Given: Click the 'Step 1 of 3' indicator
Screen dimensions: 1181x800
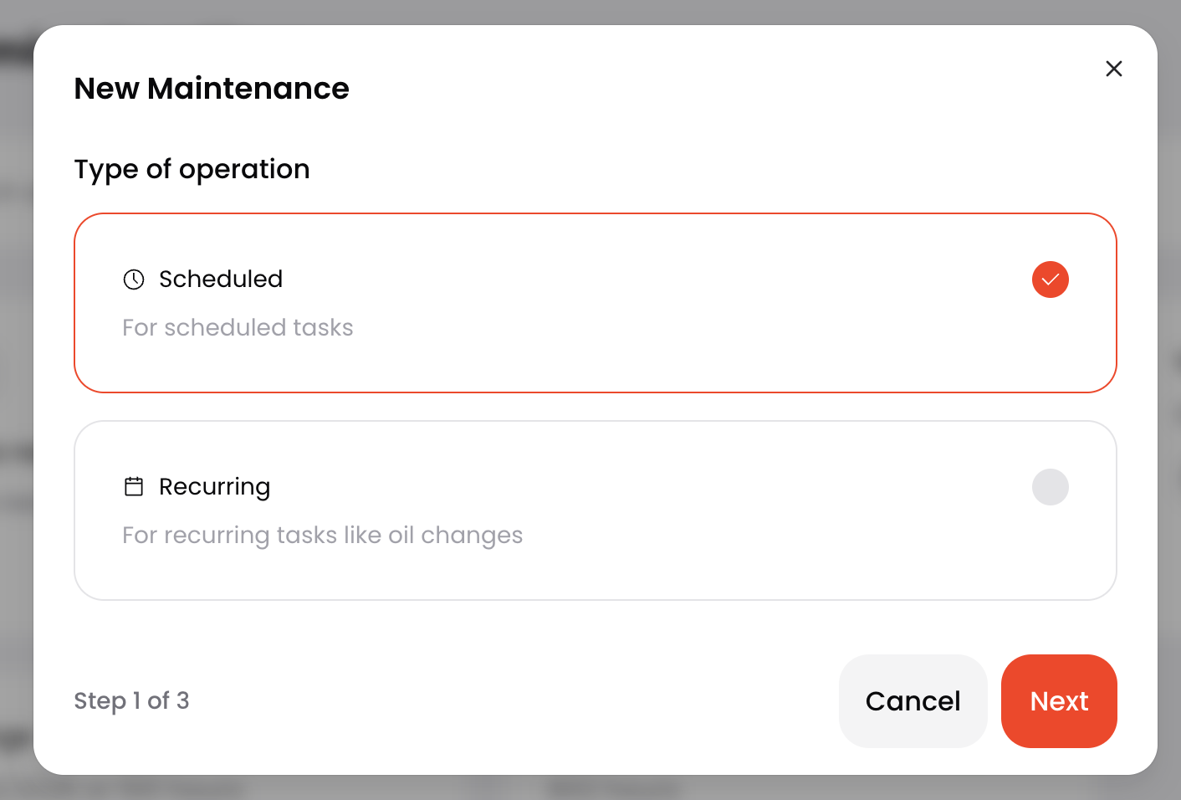Looking at the screenshot, I should (131, 700).
